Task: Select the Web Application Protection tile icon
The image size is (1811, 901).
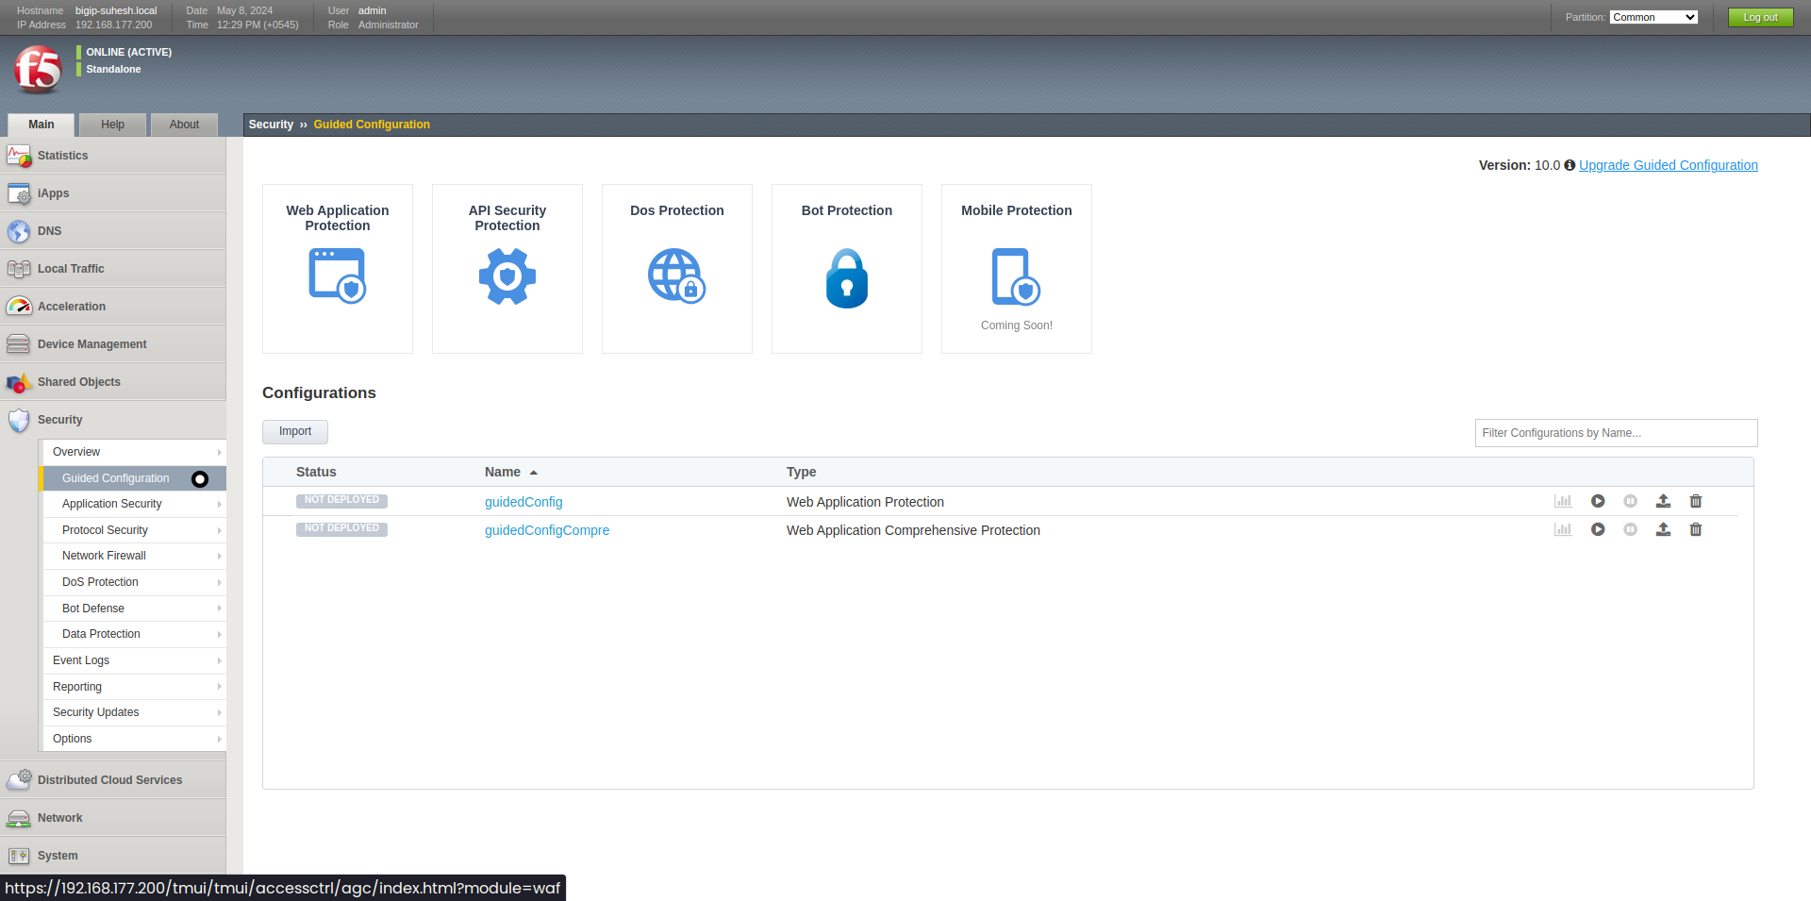Action: pyautogui.click(x=337, y=275)
